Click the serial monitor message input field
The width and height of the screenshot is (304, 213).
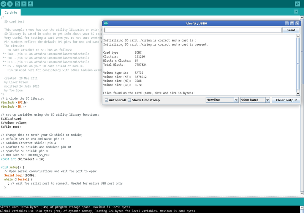pos(193,30)
